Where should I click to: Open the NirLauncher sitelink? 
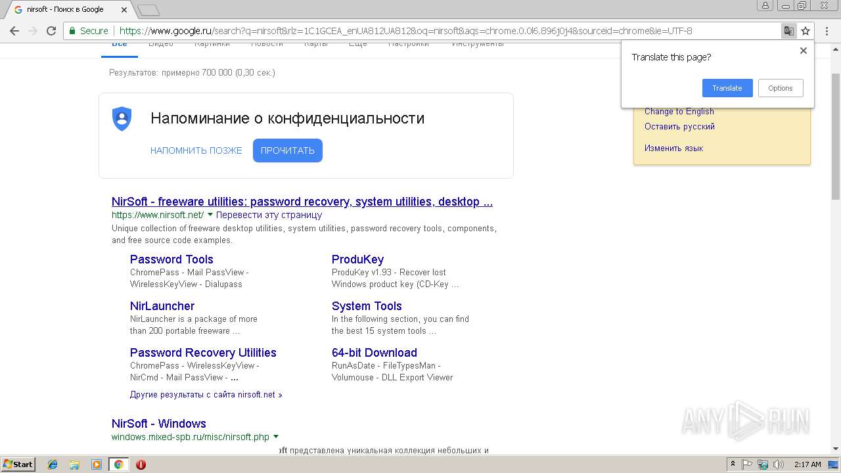click(162, 306)
